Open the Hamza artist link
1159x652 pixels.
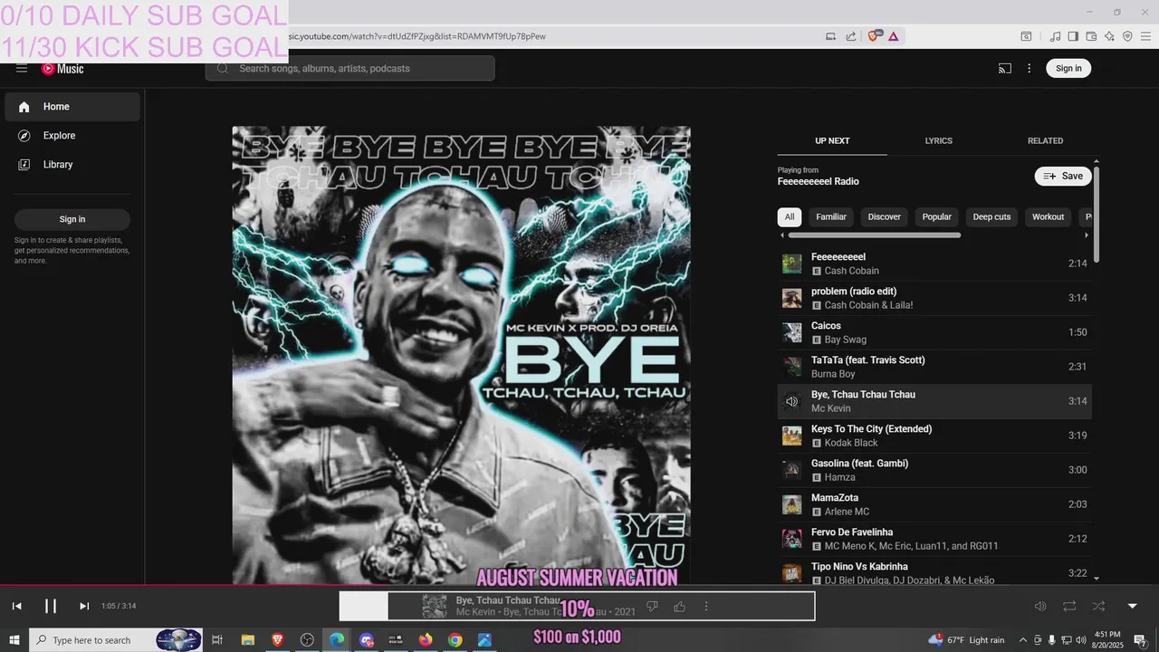(x=839, y=477)
